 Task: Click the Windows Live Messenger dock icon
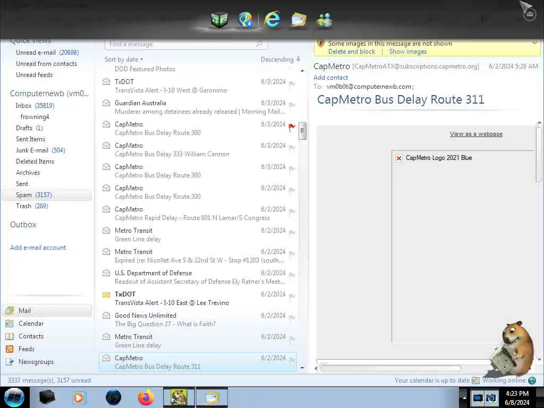pyautogui.click(x=324, y=20)
